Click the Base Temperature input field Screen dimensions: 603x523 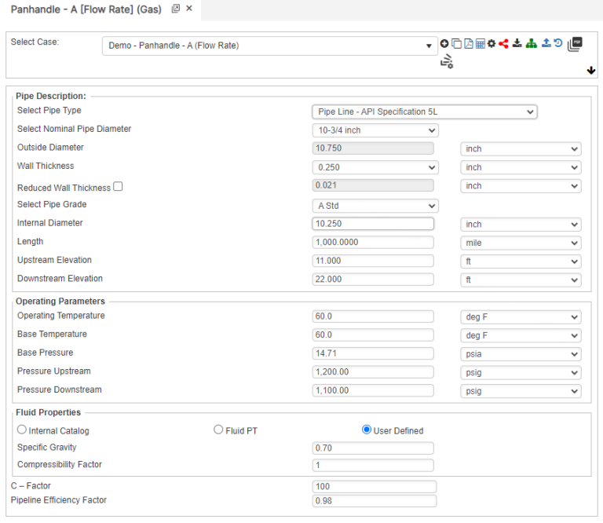373,335
